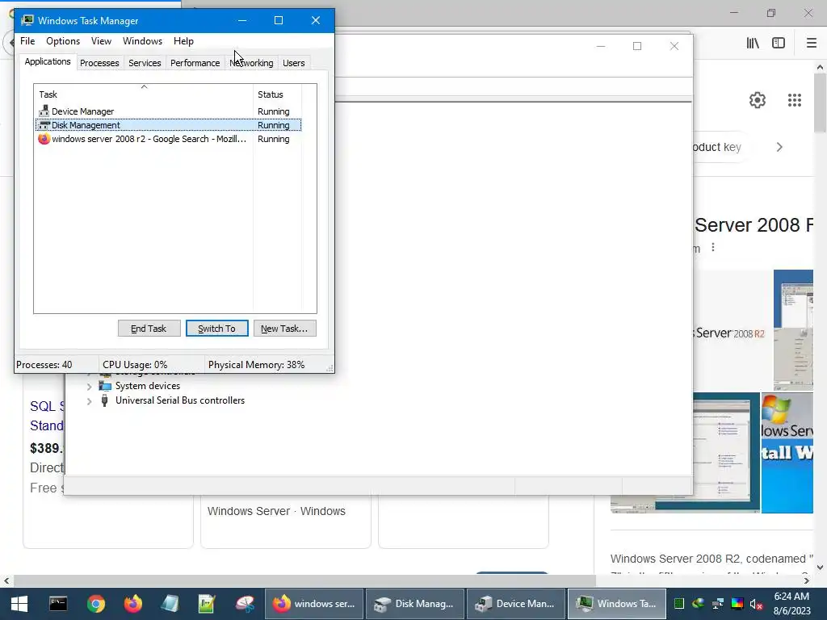The image size is (827, 620).
Task: Click next arrow beside product key chip
Action: [779, 147]
